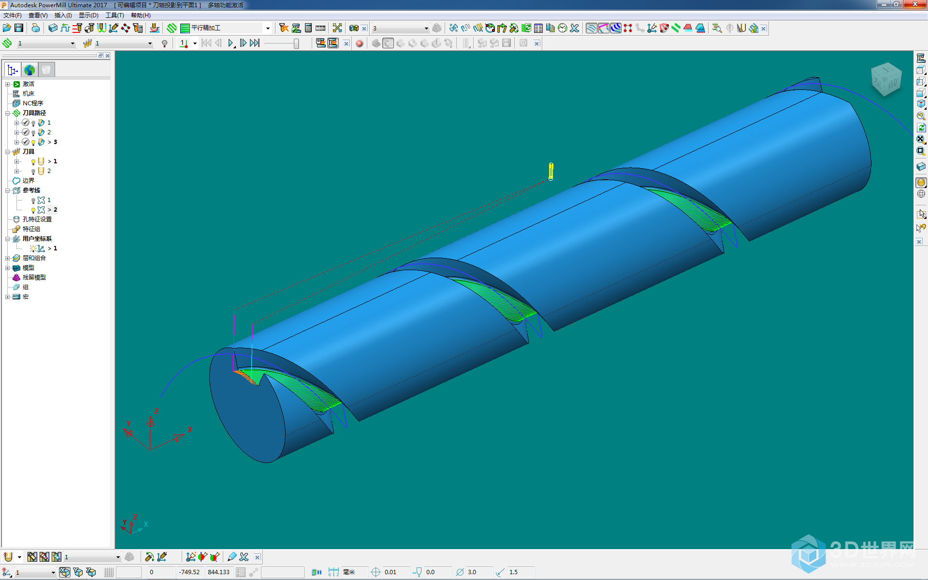The height and width of the screenshot is (580, 928).
Task: Click the print icon in main toolbar
Action: (x=36, y=28)
